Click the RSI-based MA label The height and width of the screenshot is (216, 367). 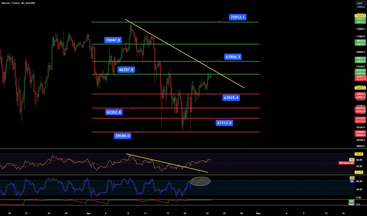click(346, 163)
